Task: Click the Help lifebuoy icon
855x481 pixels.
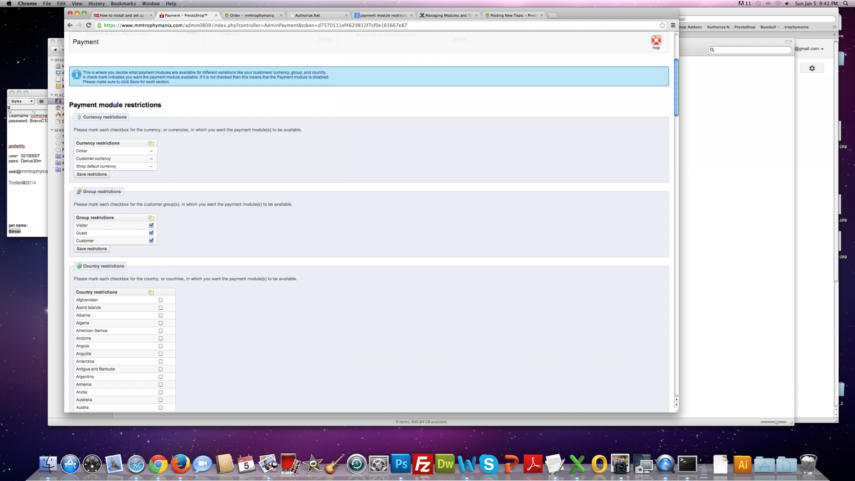Action: [656, 40]
